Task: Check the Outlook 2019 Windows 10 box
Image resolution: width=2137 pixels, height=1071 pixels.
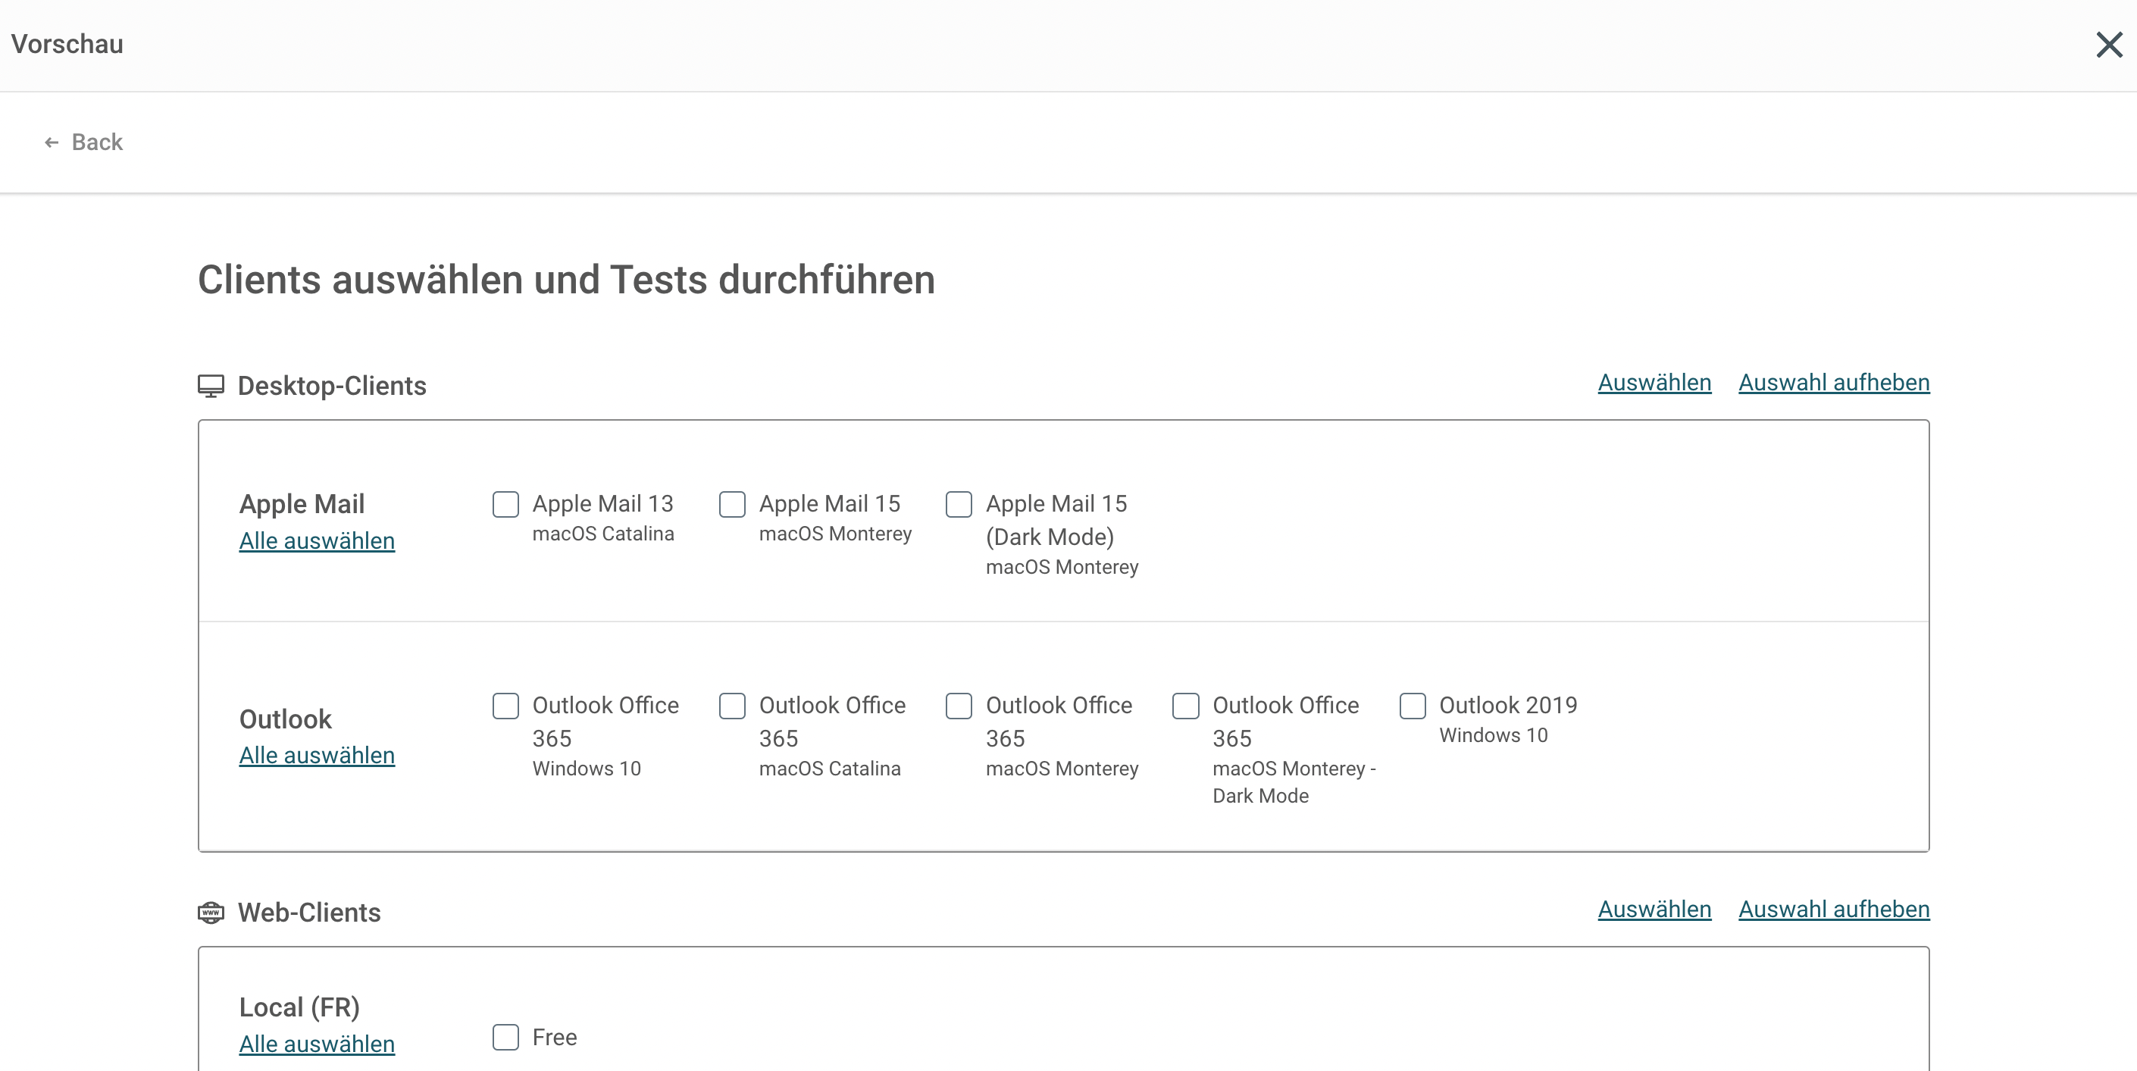Action: [1412, 706]
